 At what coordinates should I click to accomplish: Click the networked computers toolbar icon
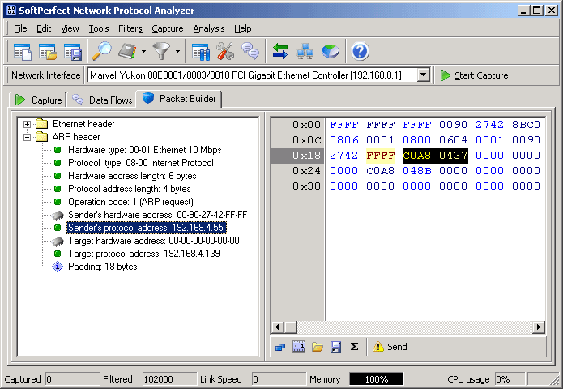coord(305,51)
